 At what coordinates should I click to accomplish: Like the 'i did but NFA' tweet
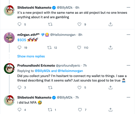(80, 110)
